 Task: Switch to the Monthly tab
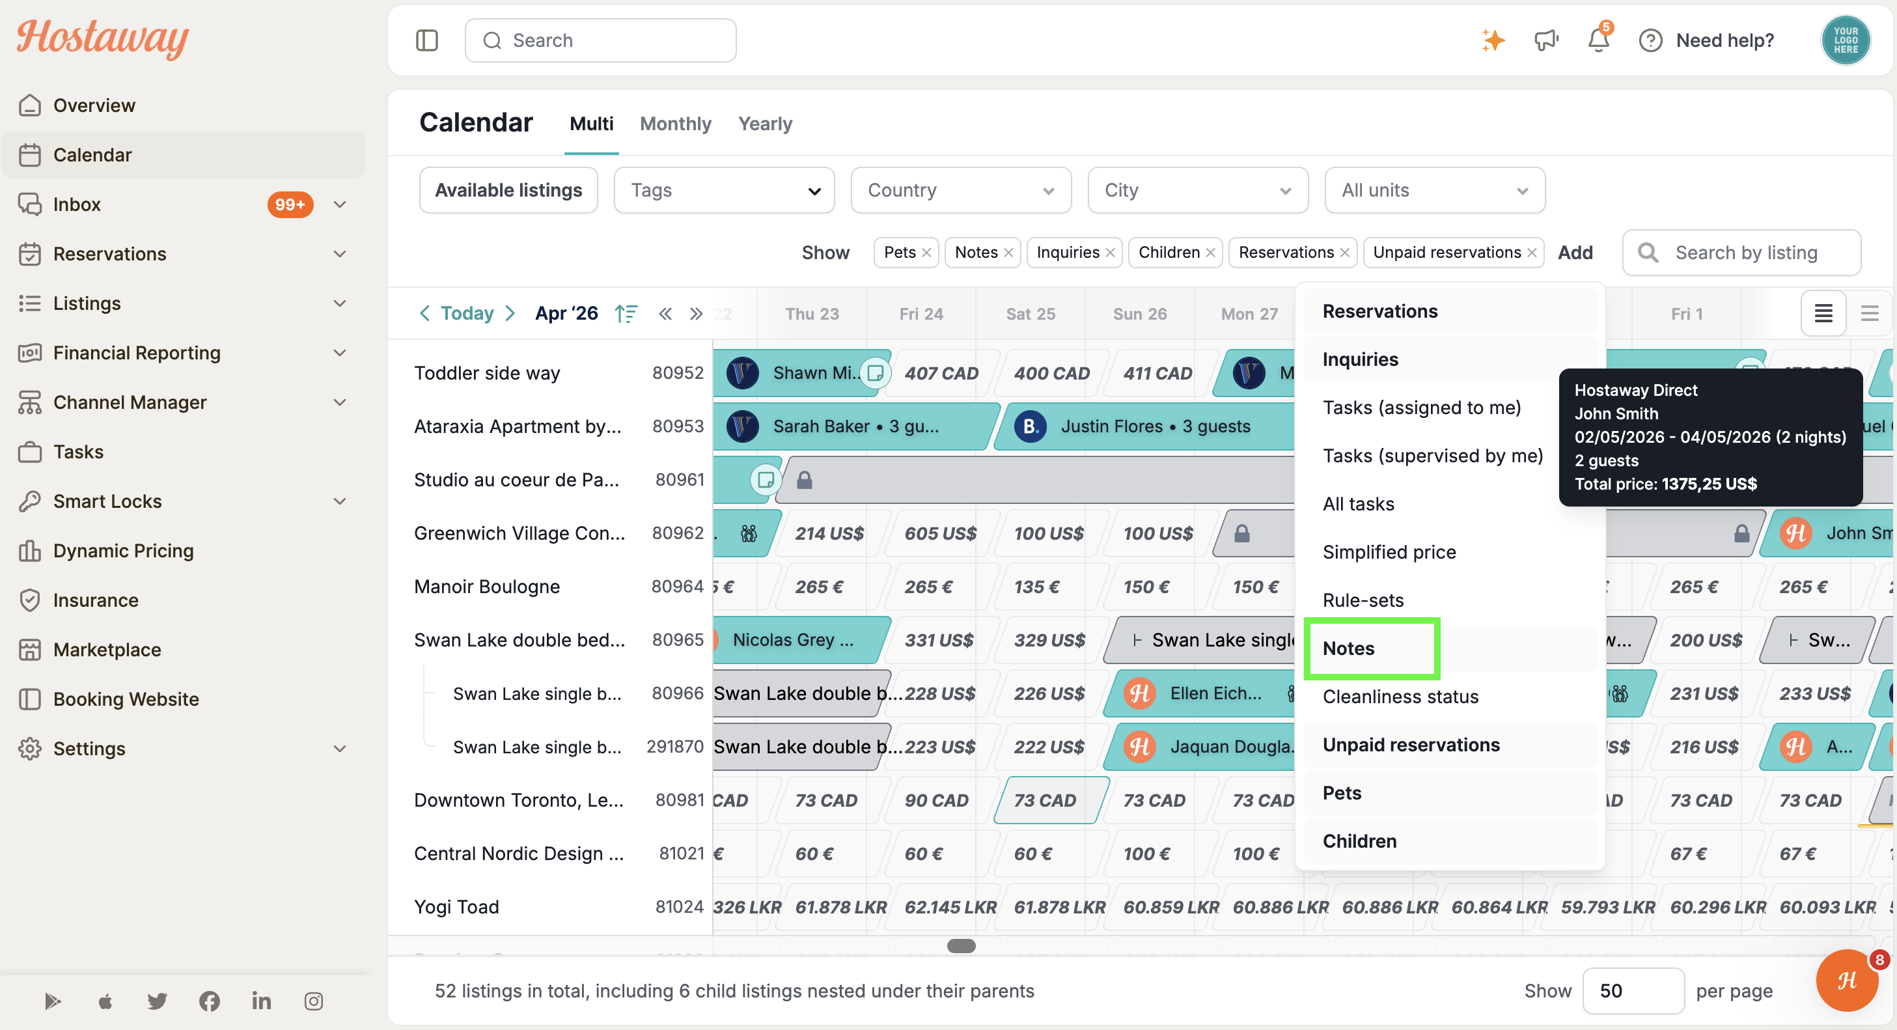click(674, 124)
